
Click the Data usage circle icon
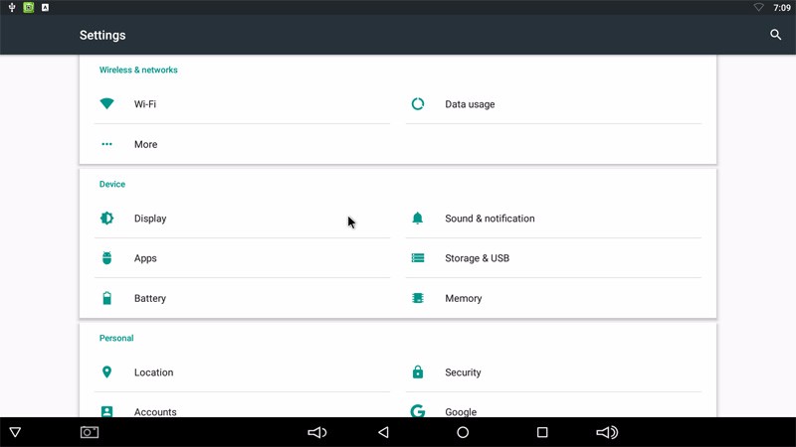(418, 104)
